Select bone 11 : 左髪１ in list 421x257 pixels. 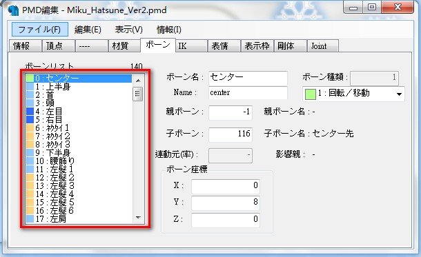tap(79, 169)
